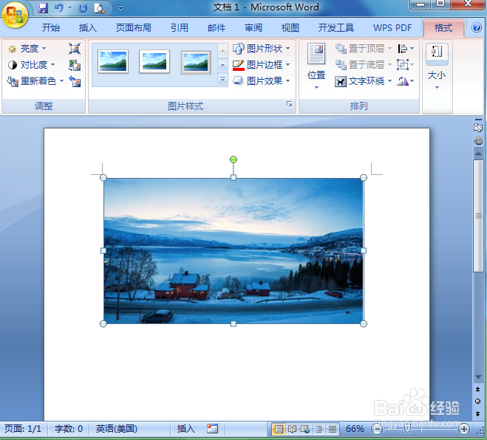Viewport: 487px width, 440px height.
Task: Click the green rotation handle of picture
Action: (x=234, y=159)
